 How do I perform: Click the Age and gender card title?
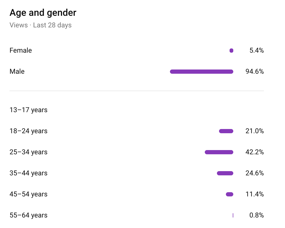pos(43,13)
